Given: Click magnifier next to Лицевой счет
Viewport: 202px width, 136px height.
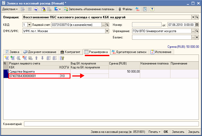Looking at the screenshot, I should [107, 25].
